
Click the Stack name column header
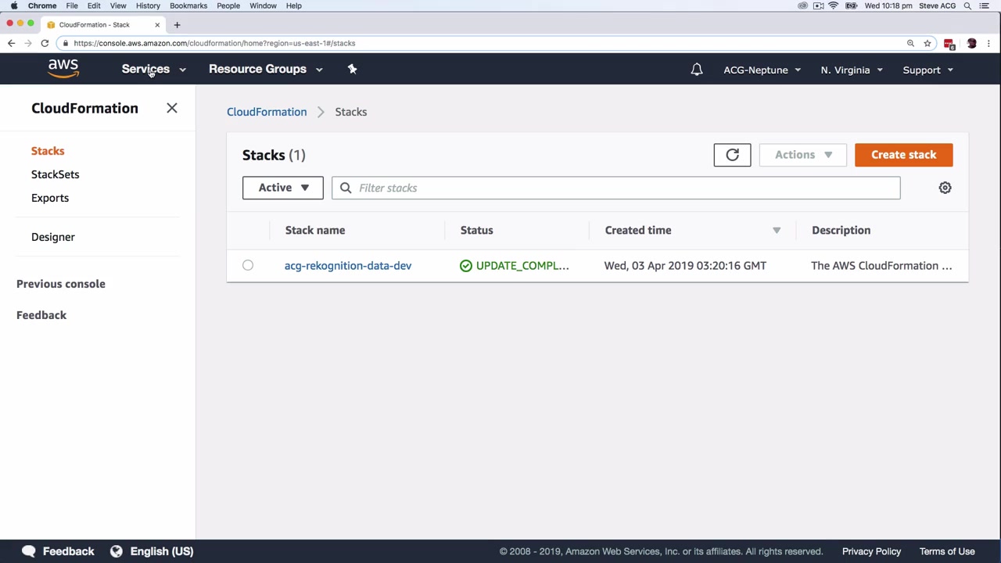point(315,230)
